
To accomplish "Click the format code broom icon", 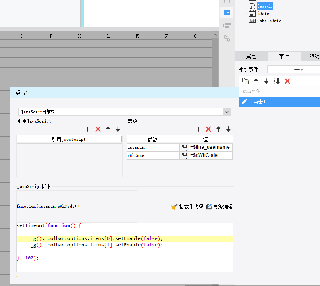I will tap(174, 207).
